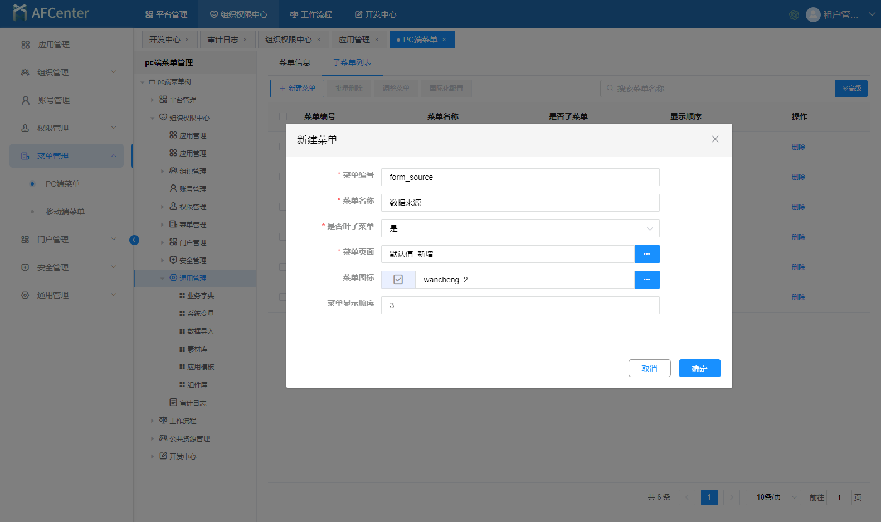Click the 确定 button

(x=699, y=368)
